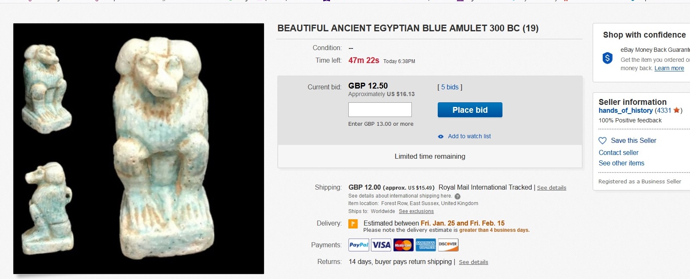Click the MasterCard payment icon
690x279 pixels.
[403, 245]
